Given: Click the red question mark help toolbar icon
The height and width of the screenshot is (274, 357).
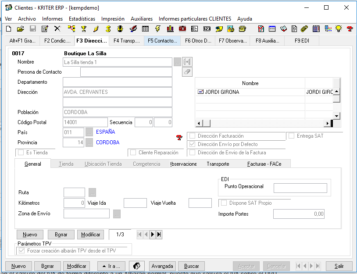Looking at the screenshot, I should tap(350, 28).
